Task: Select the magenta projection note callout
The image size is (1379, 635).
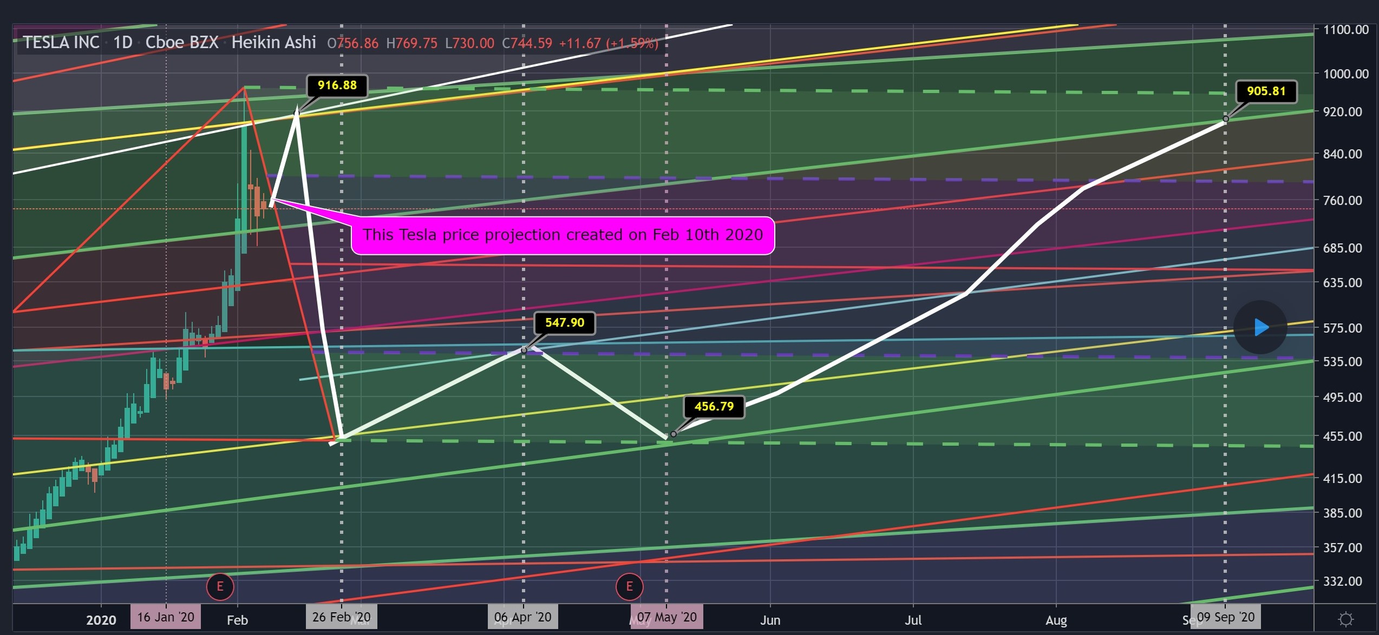Action: 563,235
